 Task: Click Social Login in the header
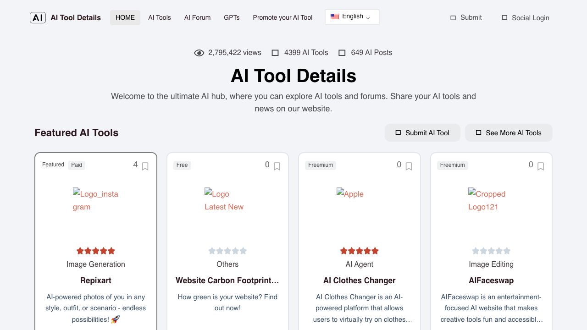[525, 18]
